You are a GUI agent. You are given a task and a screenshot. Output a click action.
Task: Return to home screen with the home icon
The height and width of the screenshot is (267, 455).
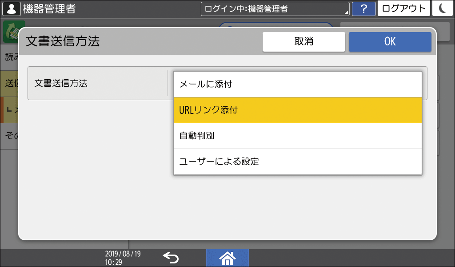[x=227, y=257]
